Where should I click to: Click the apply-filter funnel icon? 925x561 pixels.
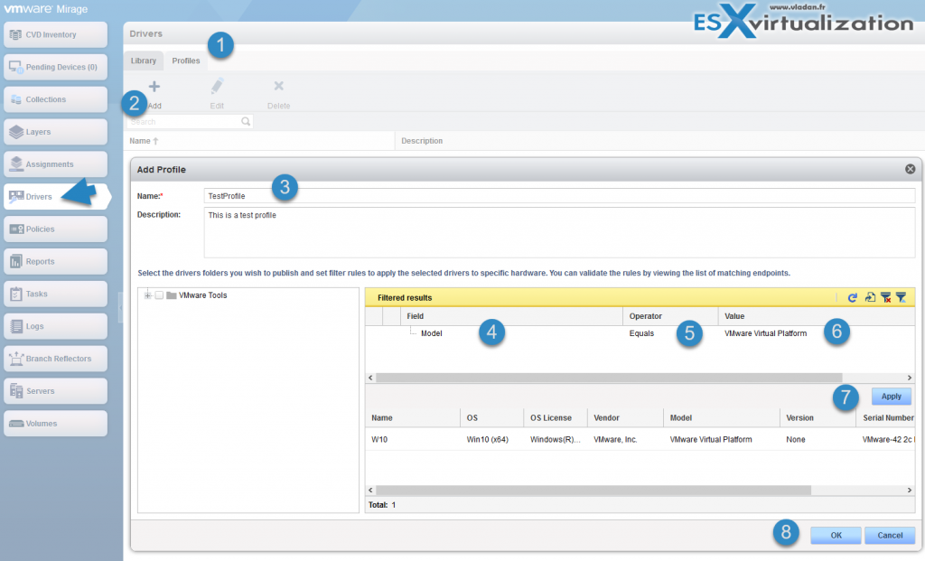point(902,296)
